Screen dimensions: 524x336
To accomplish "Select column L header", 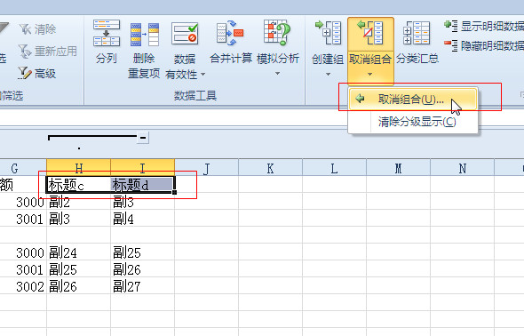I will tap(334, 168).
